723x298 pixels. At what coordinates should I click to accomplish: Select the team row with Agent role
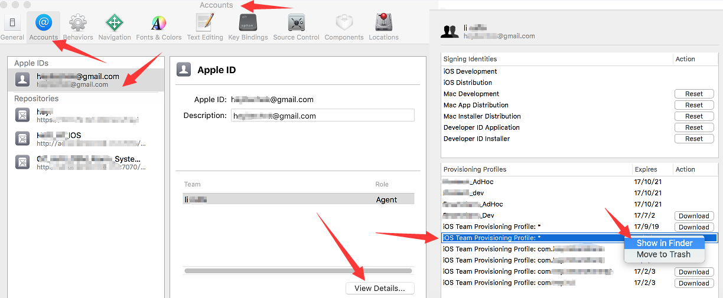pyautogui.click(x=298, y=199)
